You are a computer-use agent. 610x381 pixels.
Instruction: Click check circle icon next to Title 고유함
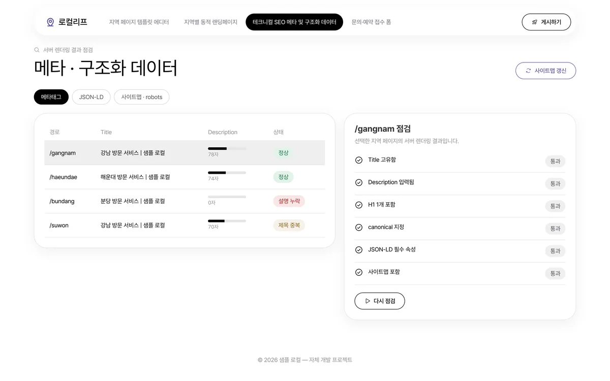click(x=359, y=160)
